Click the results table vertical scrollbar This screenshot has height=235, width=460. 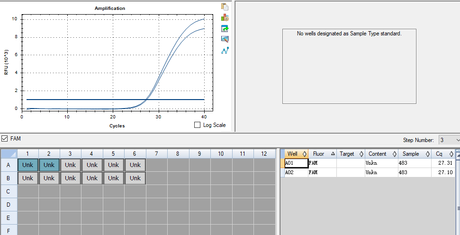pyautogui.click(x=458, y=192)
